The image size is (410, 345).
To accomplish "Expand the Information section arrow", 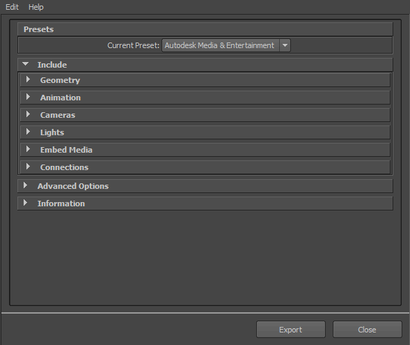I will coord(25,203).
